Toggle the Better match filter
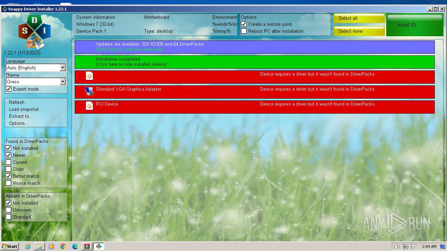The height and width of the screenshot is (251, 447). (8, 176)
